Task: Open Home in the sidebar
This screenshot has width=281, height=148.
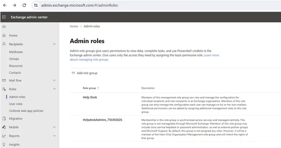Action: (x=13, y=35)
